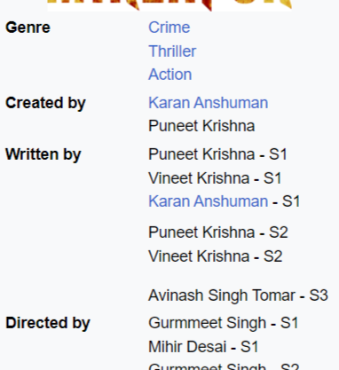The image size is (339, 370).
Task: Click the Vineet Krishna - S1 entry
Action: 215,178
